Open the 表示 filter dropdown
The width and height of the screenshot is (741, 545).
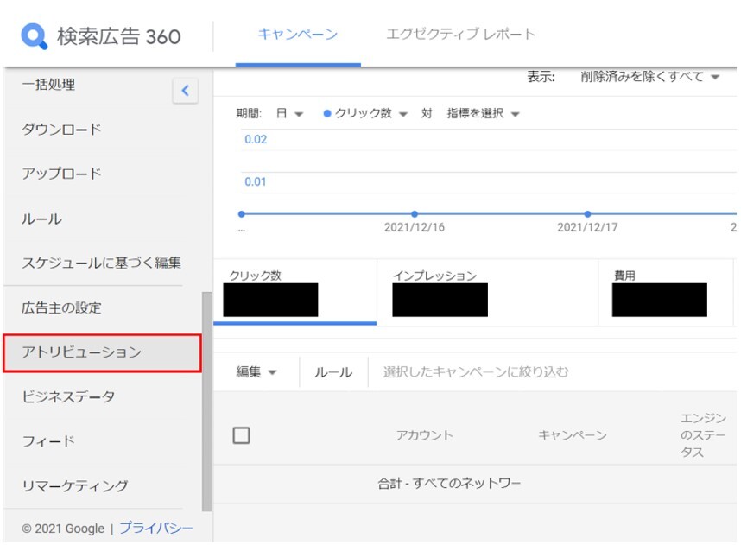(x=649, y=77)
